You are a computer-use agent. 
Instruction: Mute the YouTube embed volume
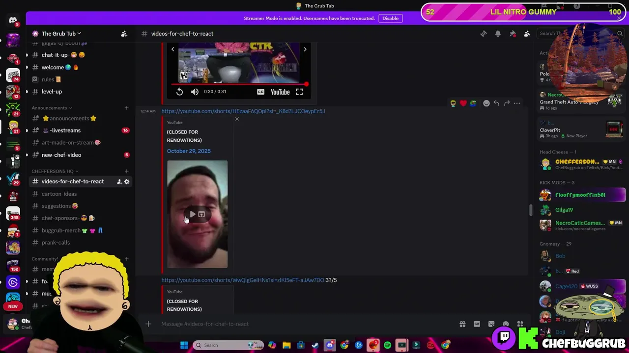pyautogui.click(x=195, y=92)
